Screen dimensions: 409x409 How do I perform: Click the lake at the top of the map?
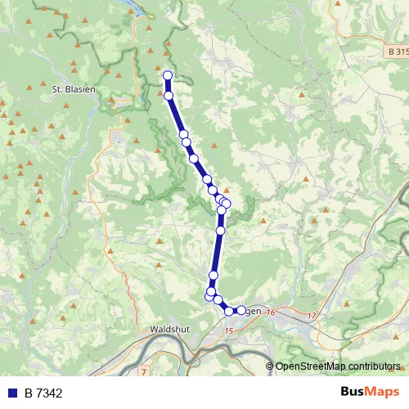click(137, 8)
